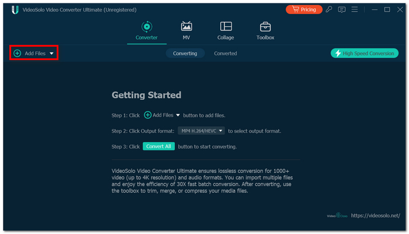This screenshot has width=409, height=234.
Task: Open the hamburger menu icon
Action: [355, 10]
